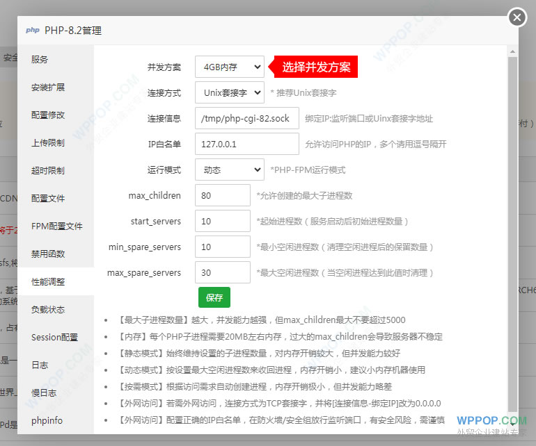This screenshot has height=446, width=536.
Task: Open the 安装扩展 tab
Action: 48,88
